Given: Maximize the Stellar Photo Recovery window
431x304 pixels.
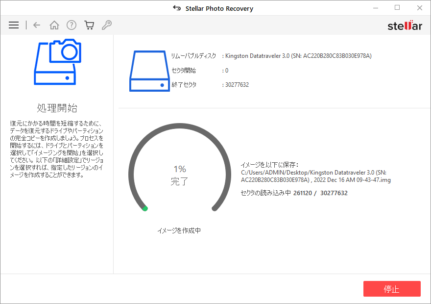Looking at the screenshot, I should (x=397, y=8).
